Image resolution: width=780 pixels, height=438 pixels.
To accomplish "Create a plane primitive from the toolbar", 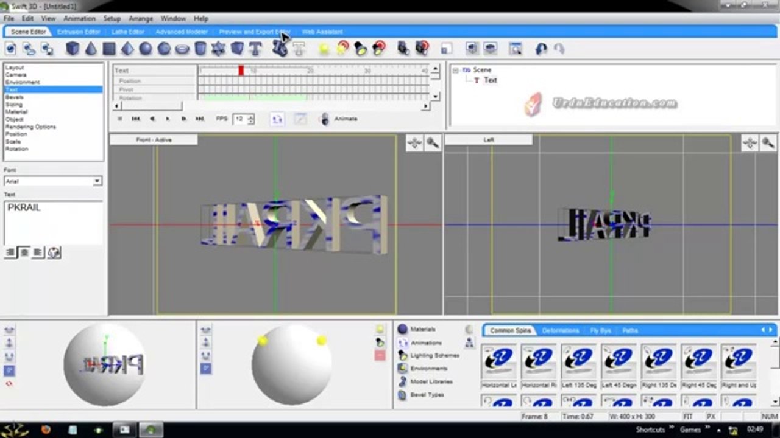I will point(109,49).
